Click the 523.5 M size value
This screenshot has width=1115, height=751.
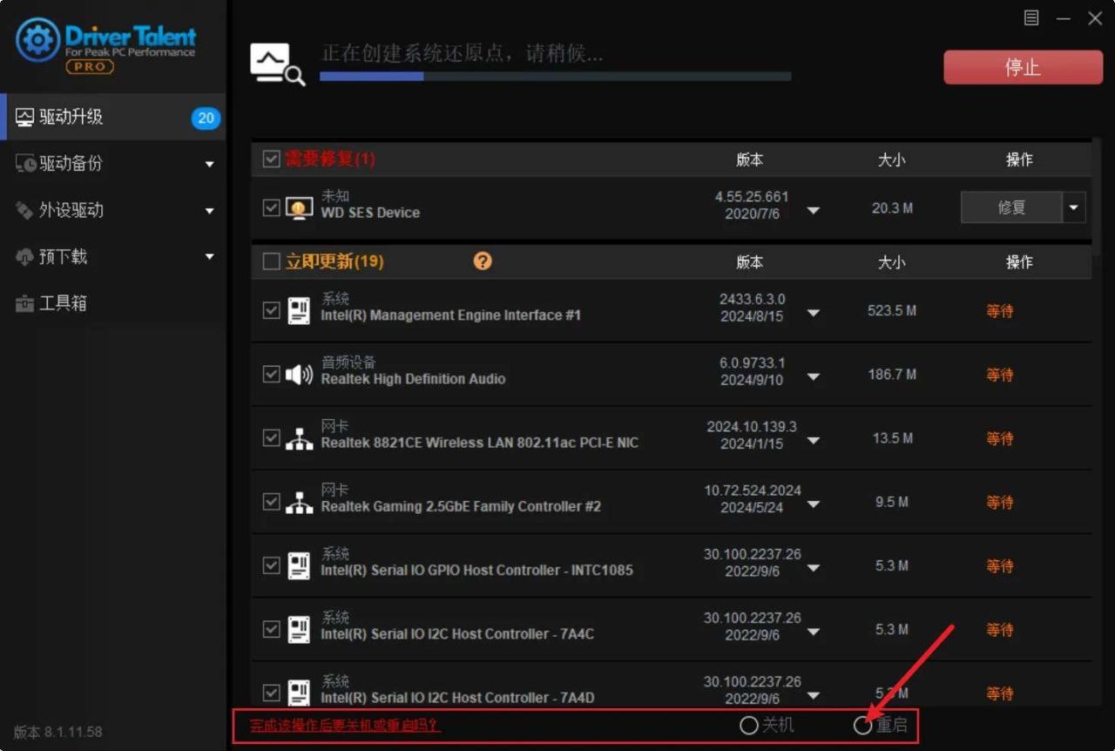892,310
